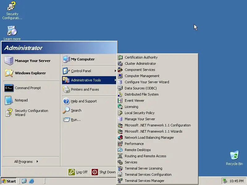
Task: Open Manage Your Server pinned item
Action: (31, 61)
